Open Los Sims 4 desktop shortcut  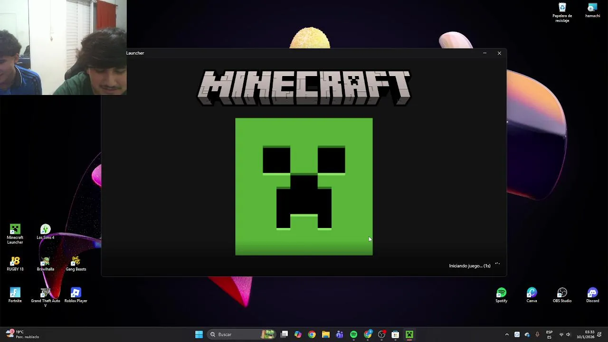point(45,232)
